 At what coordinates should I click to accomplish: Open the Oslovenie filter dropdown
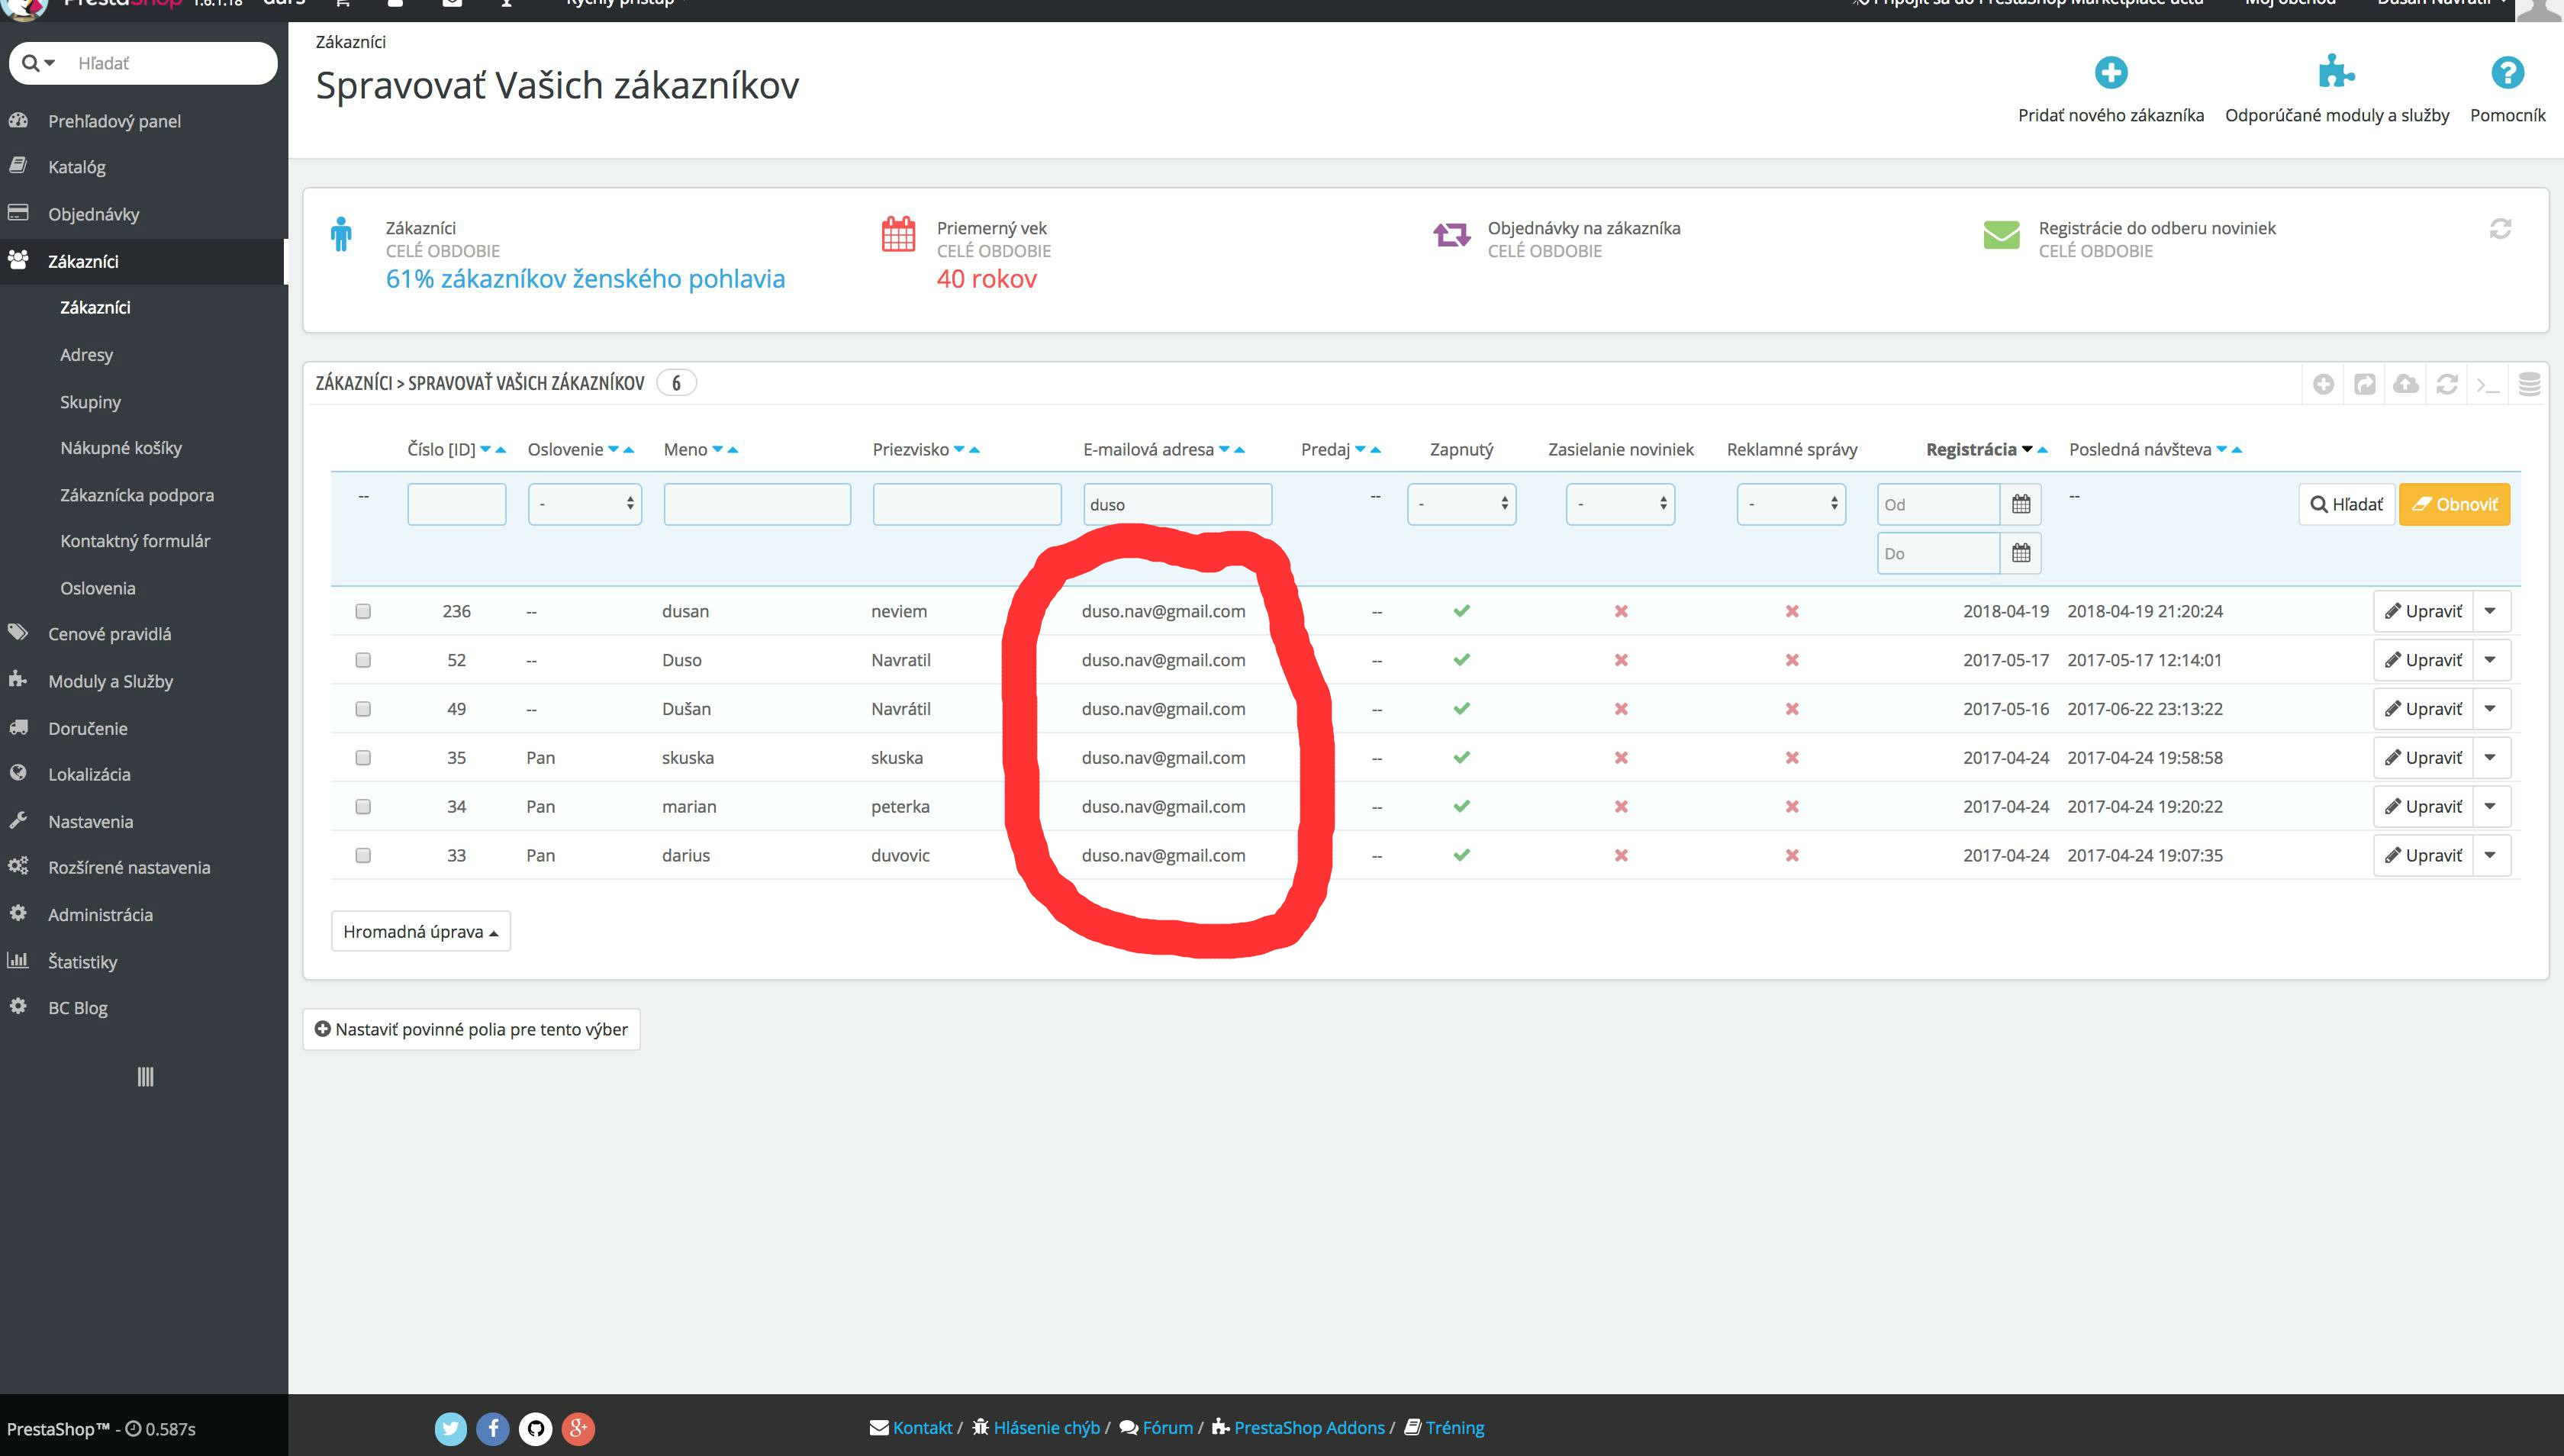[585, 504]
